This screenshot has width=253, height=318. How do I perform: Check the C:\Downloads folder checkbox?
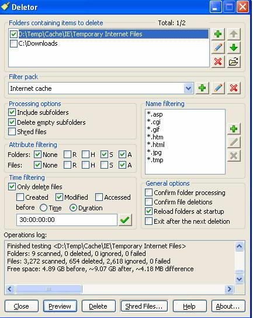(13, 43)
